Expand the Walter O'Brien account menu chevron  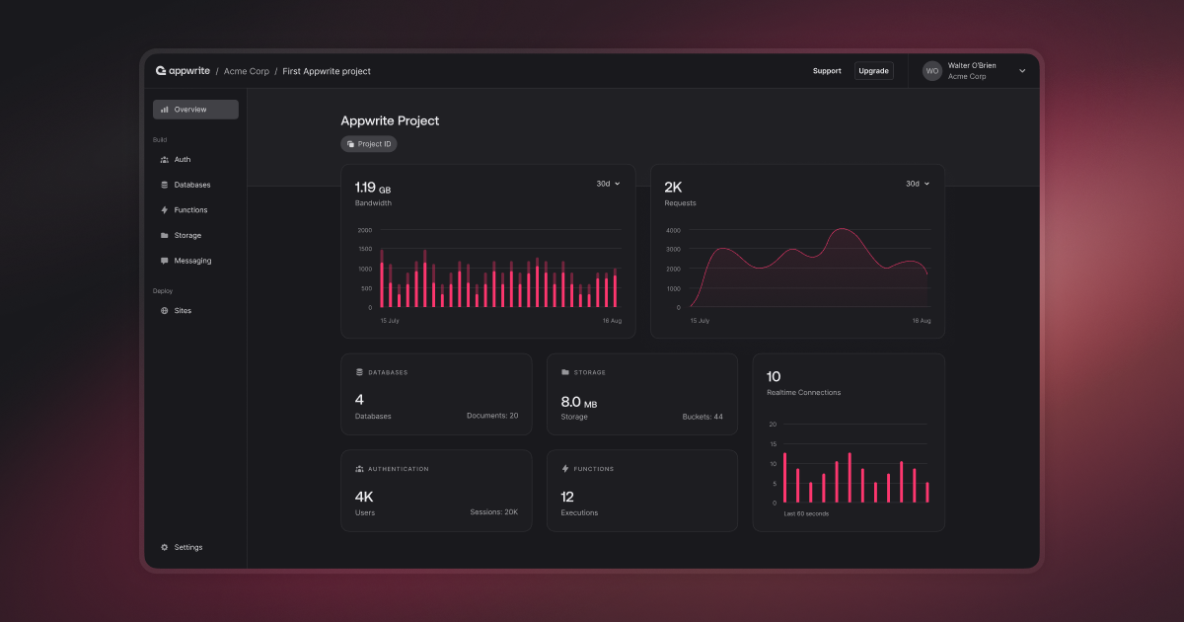(1022, 70)
